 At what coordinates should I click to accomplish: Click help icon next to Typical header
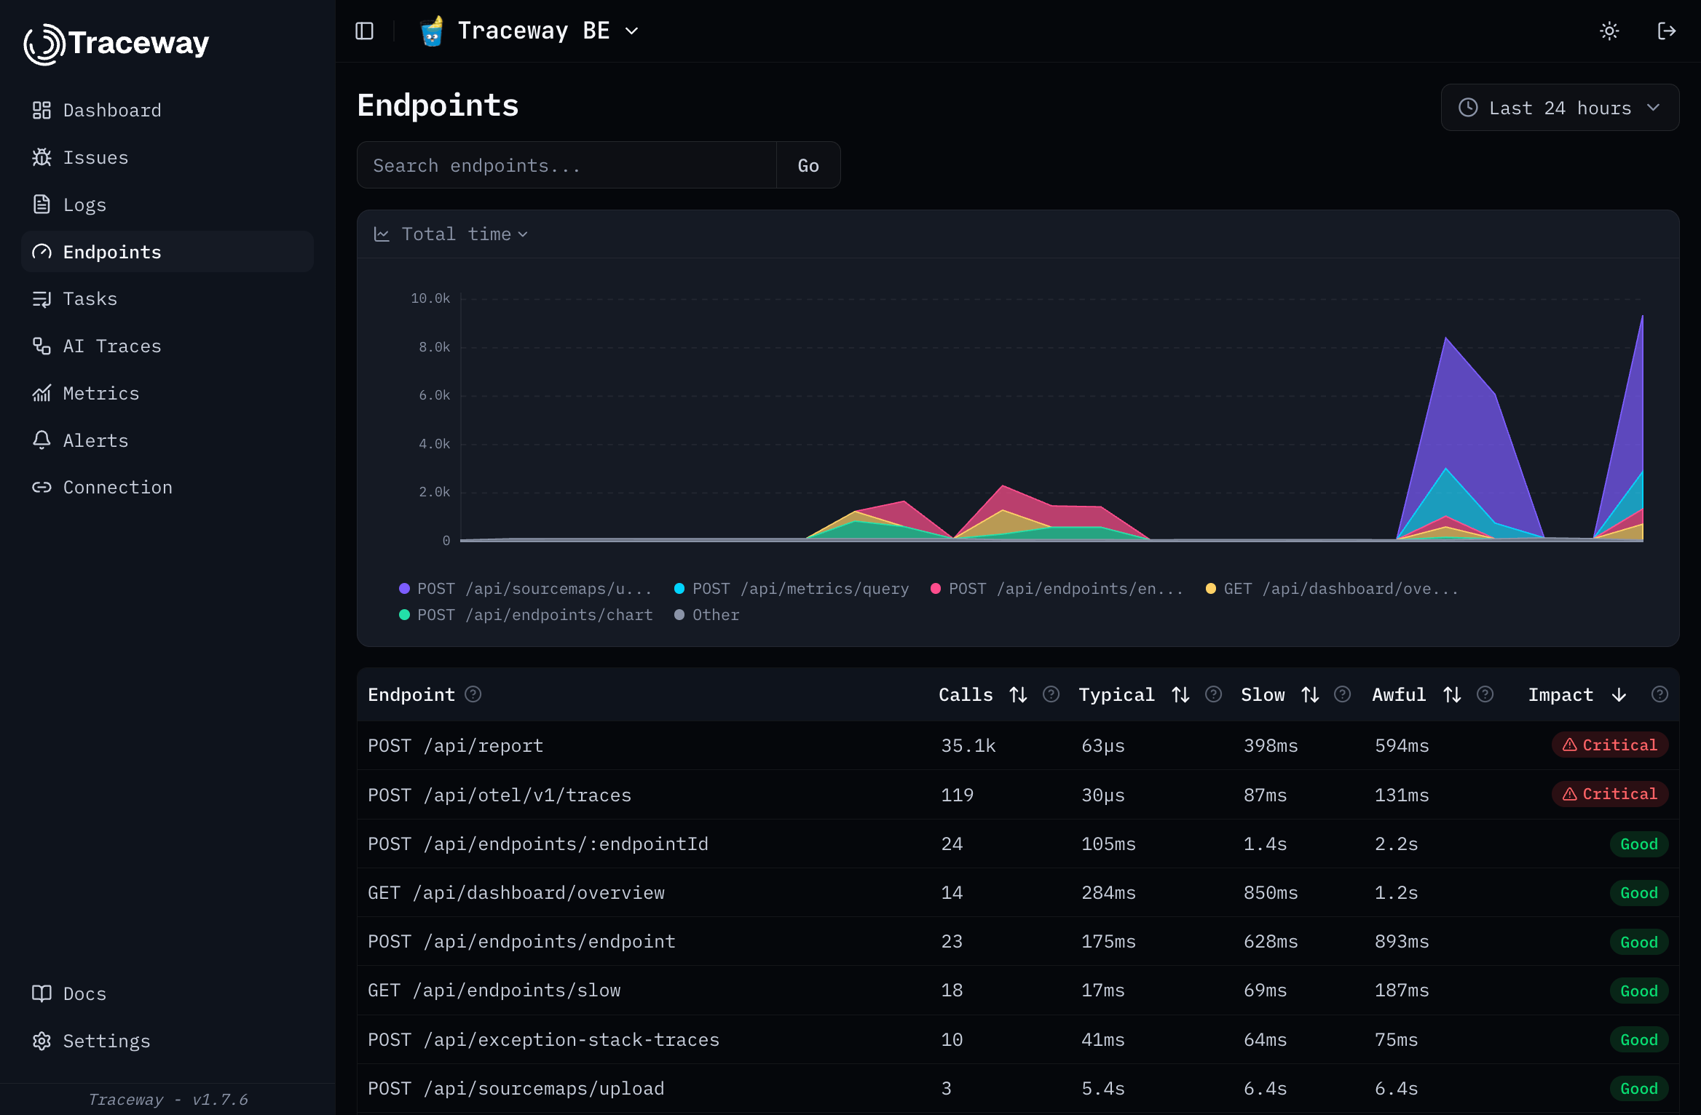point(1213,694)
